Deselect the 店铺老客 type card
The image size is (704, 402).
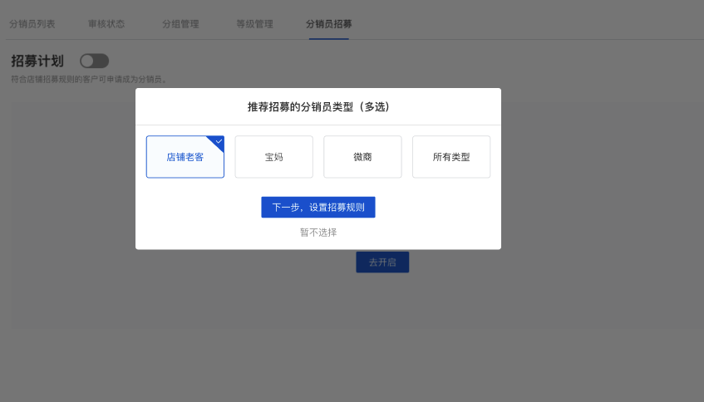pos(185,157)
